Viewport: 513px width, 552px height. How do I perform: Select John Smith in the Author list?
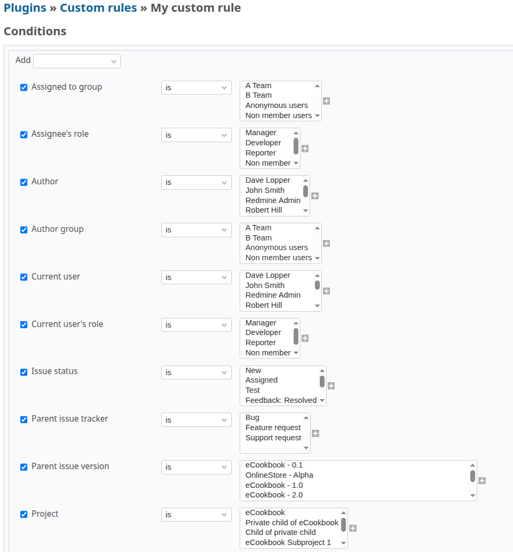(x=265, y=190)
